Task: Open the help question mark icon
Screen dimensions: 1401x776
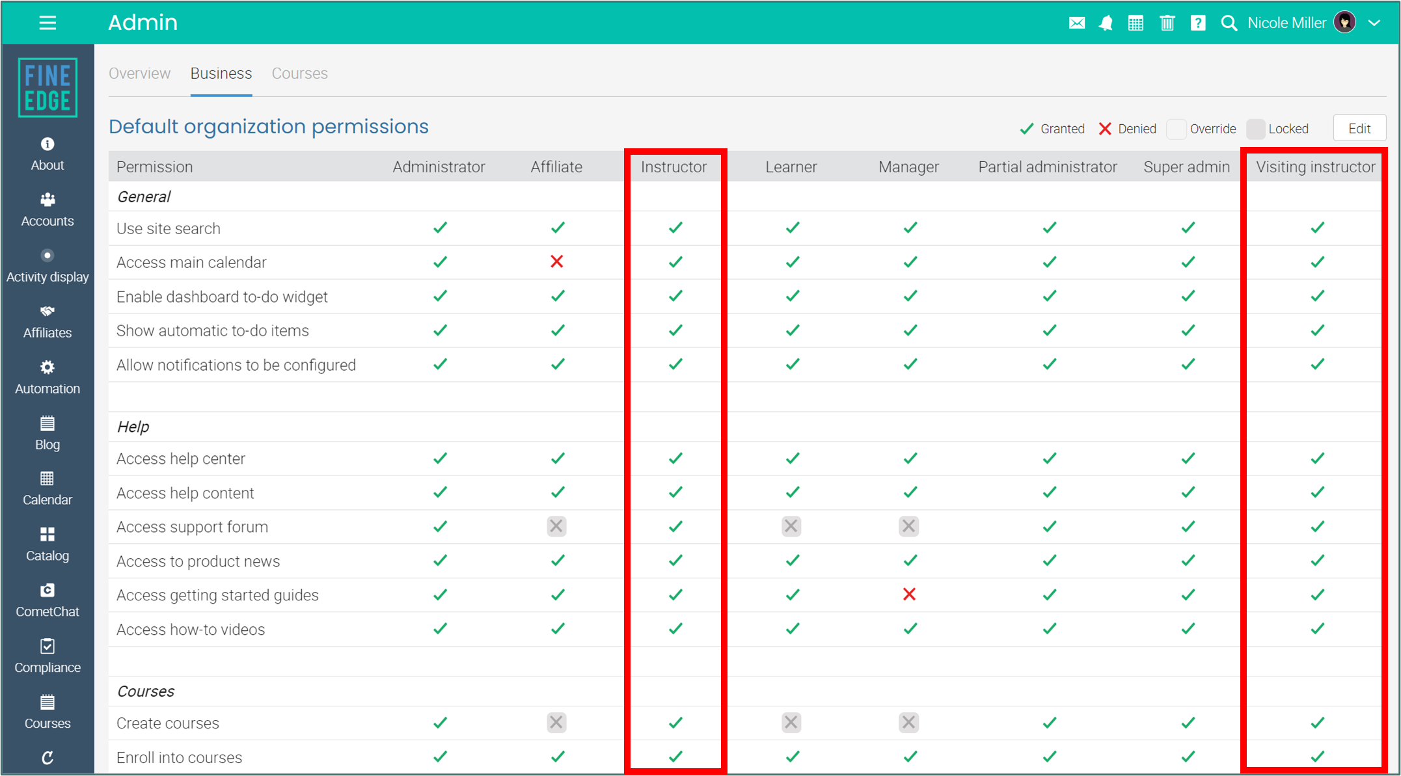Action: 1197,23
